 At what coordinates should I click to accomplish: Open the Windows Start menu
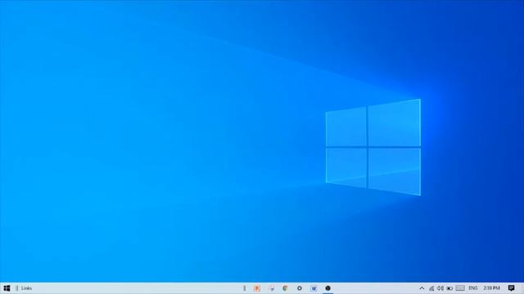7,288
